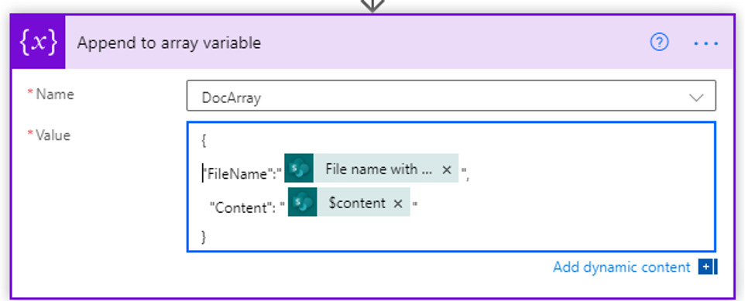Open help for Append to array variable
Viewport: 745px width, 301px height.
(x=659, y=43)
